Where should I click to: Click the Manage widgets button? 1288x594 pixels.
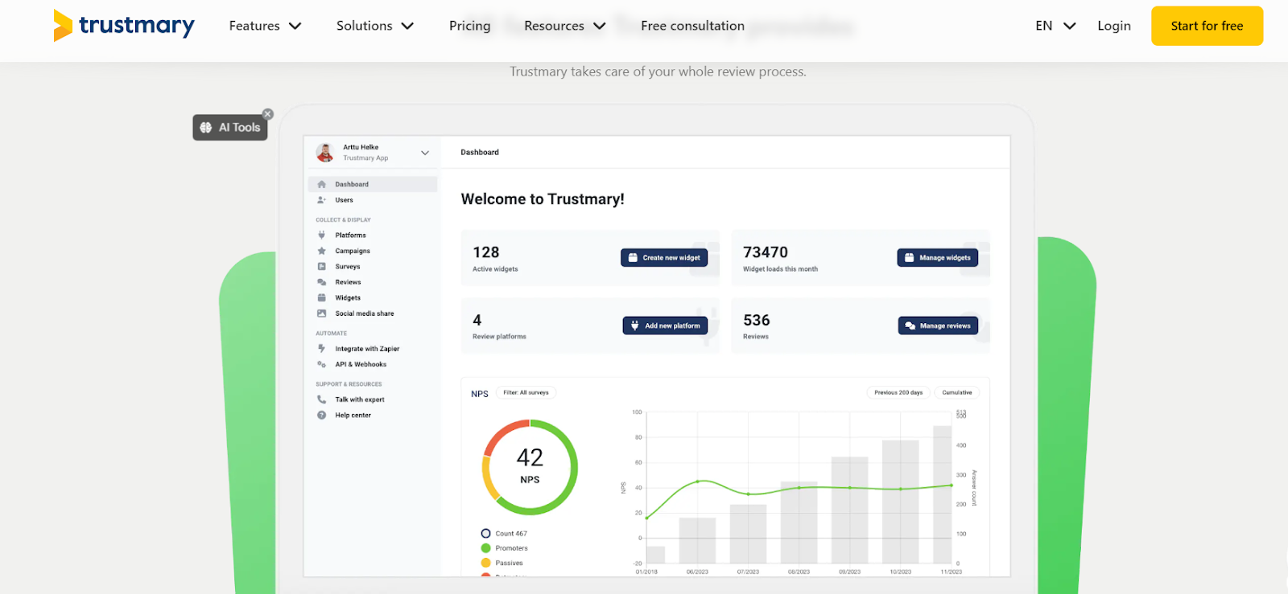click(x=938, y=258)
